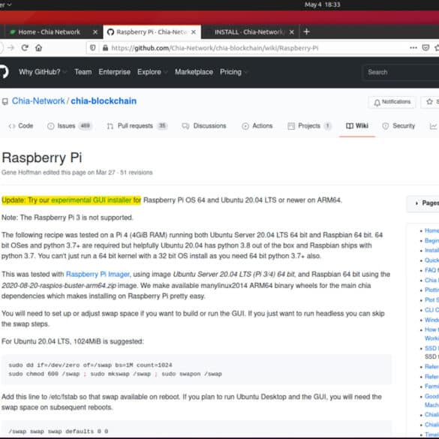The height and width of the screenshot is (439, 439).
Task: Close the Home - Chia Network tab
Action: [x=95, y=32]
